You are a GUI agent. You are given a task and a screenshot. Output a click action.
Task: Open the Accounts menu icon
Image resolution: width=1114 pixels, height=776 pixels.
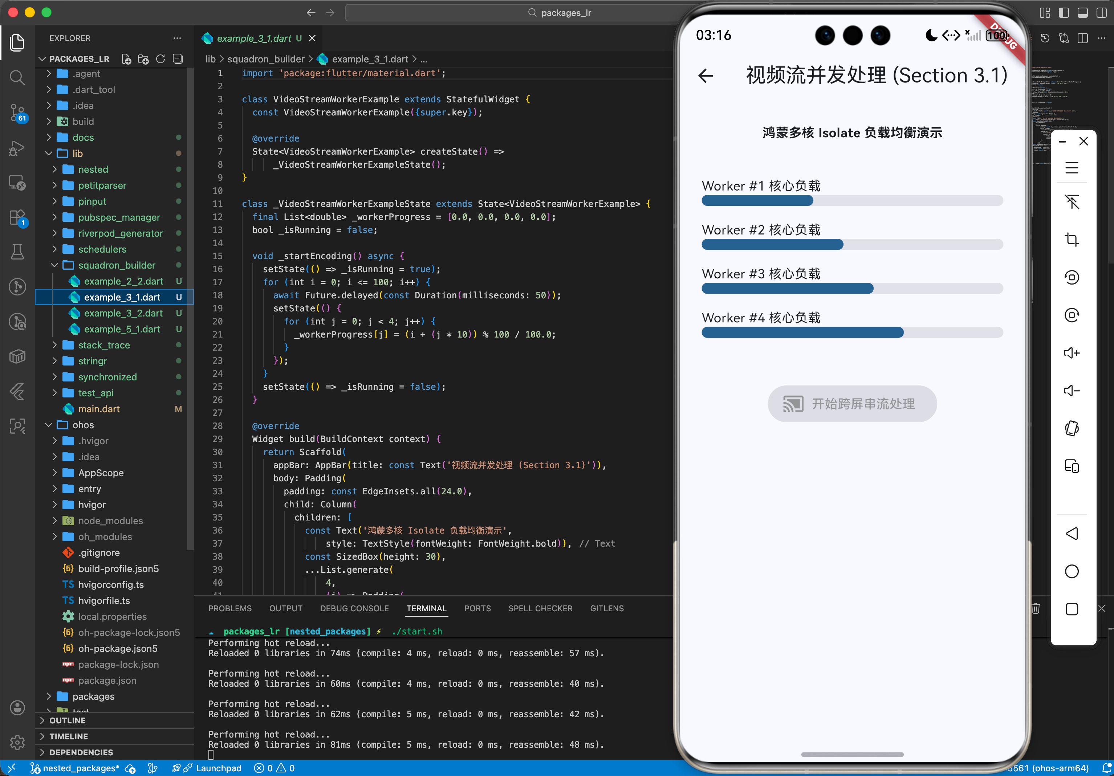(17, 708)
